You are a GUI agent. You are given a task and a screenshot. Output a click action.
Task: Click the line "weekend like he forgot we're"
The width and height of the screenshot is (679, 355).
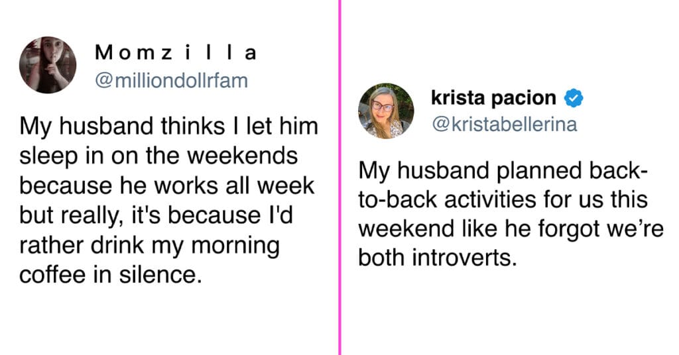point(511,228)
